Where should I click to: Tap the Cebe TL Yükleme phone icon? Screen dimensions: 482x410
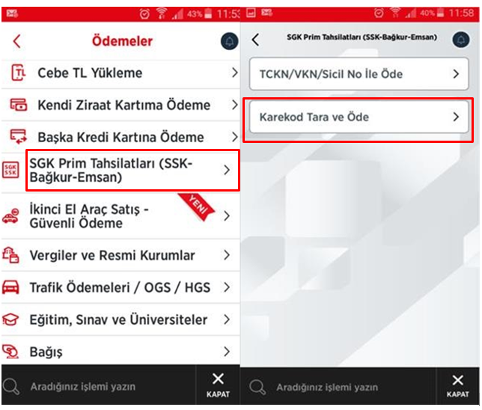pyautogui.click(x=19, y=73)
